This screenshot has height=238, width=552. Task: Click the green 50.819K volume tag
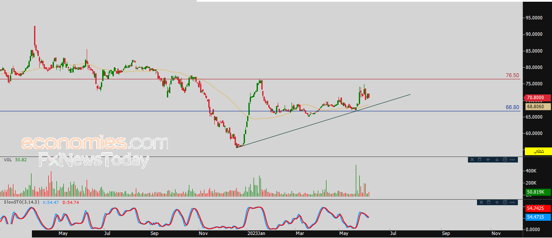538,192
